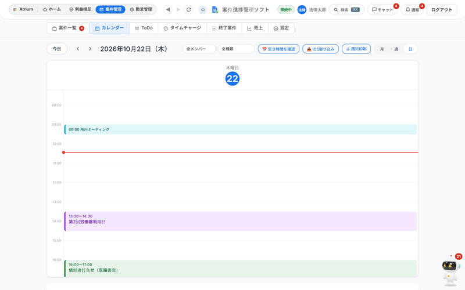Open タイムチャージ tab

coord(183,28)
